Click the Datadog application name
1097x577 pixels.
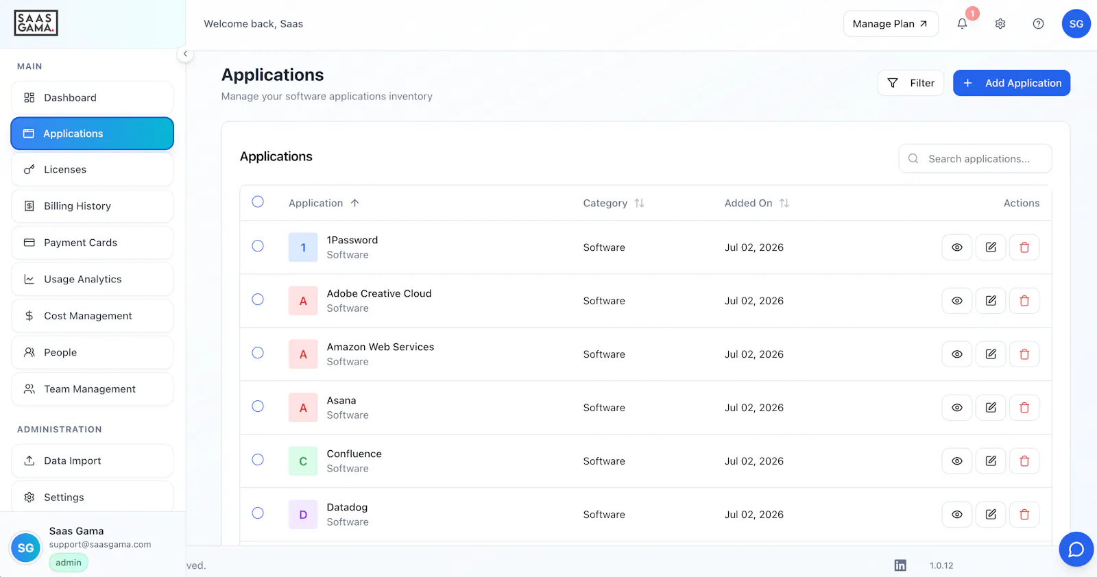[347, 508]
